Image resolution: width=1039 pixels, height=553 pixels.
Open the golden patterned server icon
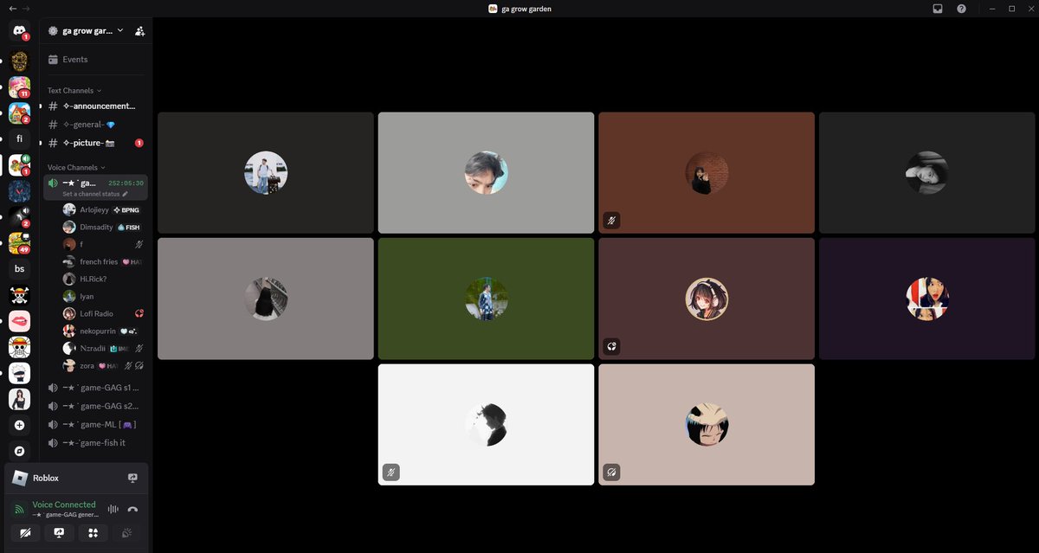[x=19, y=61]
